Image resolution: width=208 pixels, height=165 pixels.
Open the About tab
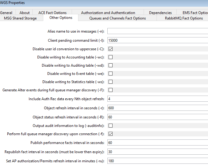[x=24, y=12]
